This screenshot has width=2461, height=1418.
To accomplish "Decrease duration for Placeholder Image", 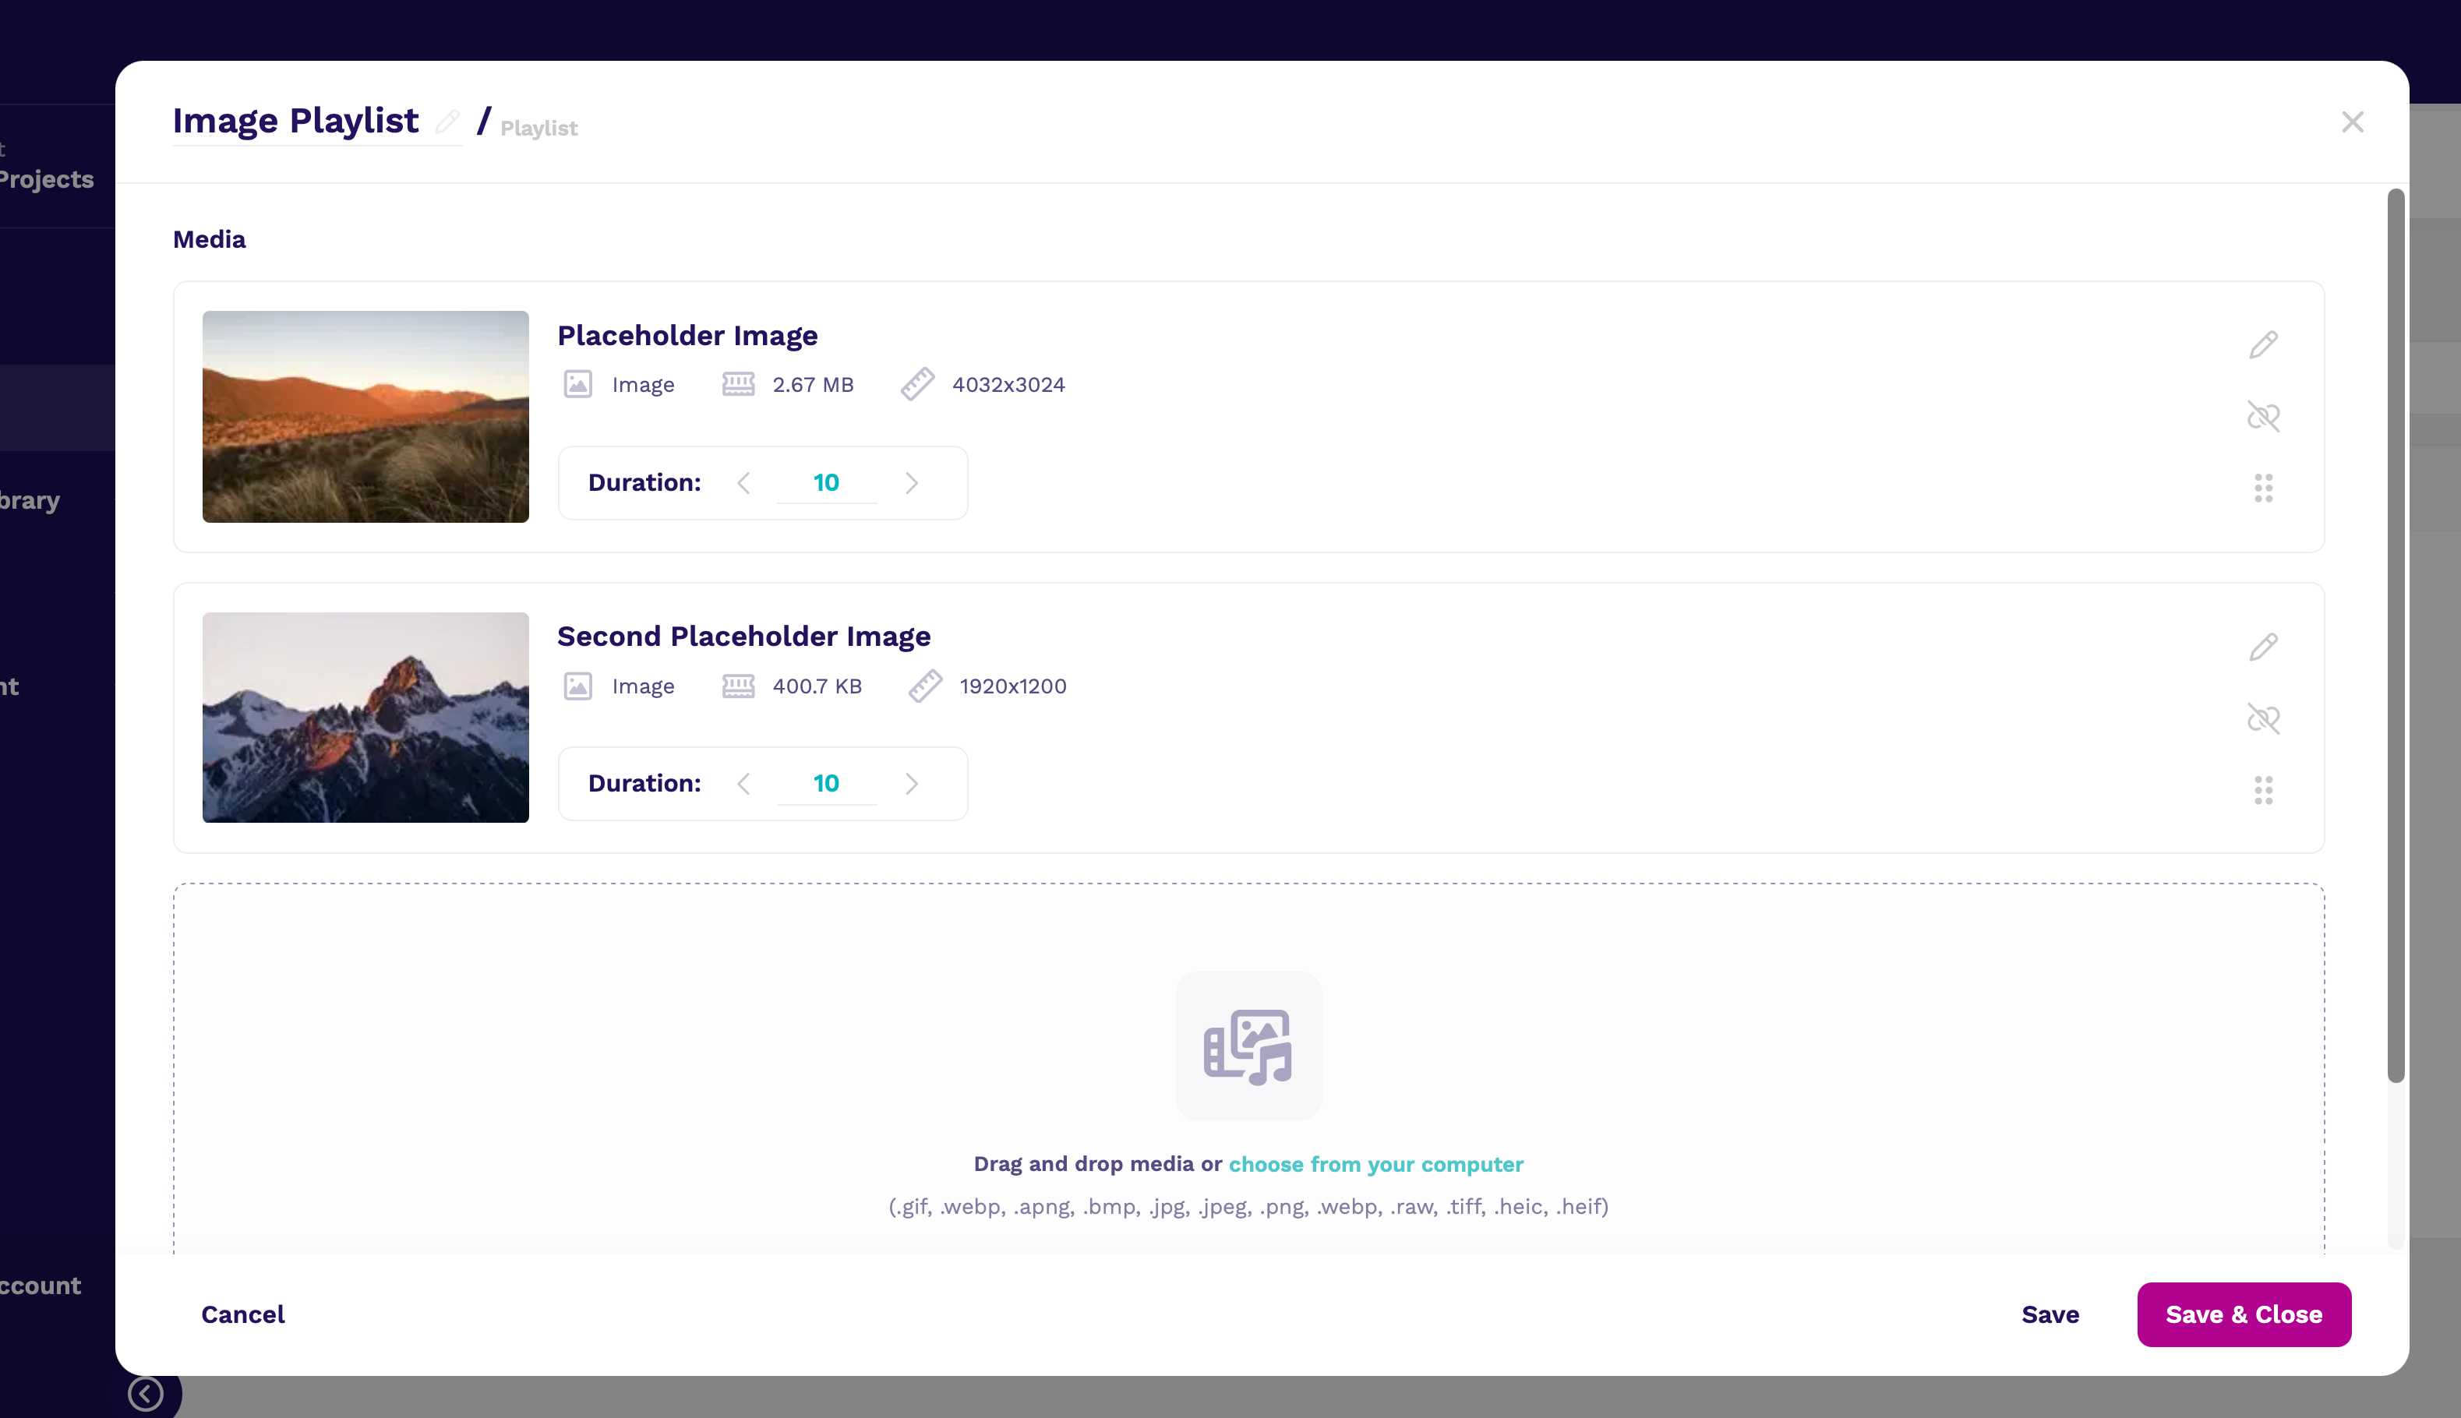I will pos(744,483).
